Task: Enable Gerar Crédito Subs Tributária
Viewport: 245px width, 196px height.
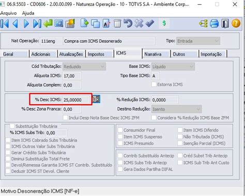Action: (8, 153)
